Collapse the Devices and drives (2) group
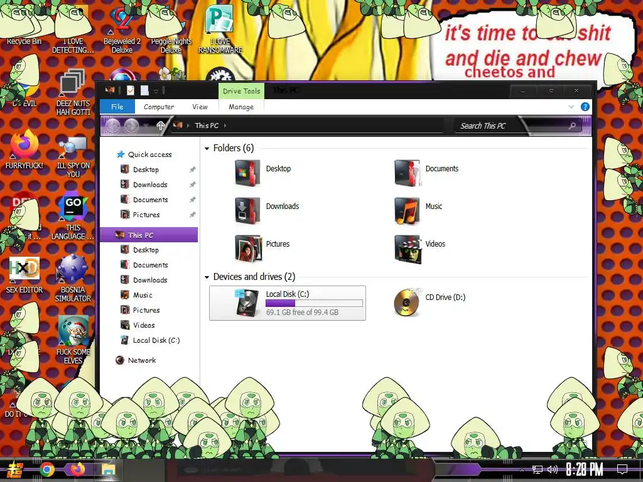The width and height of the screenshot is (643, 482). coord(207,277)
